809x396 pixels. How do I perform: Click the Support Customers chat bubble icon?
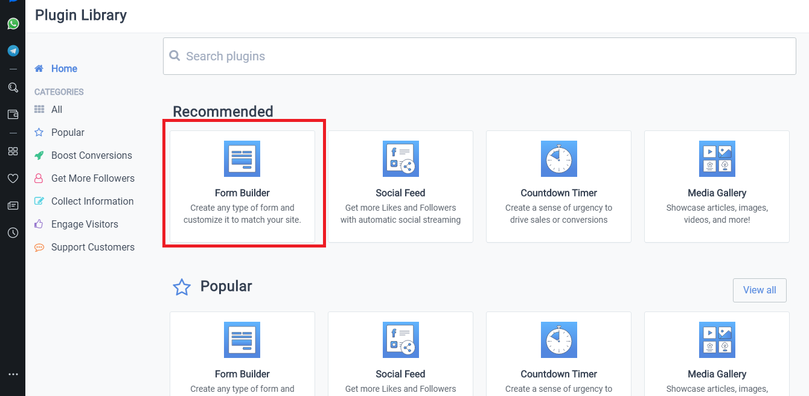coord(39,247)
